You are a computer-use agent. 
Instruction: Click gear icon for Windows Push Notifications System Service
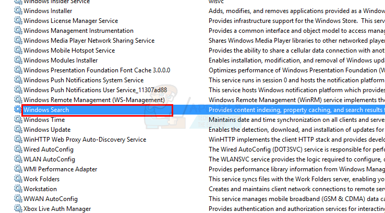18,80
